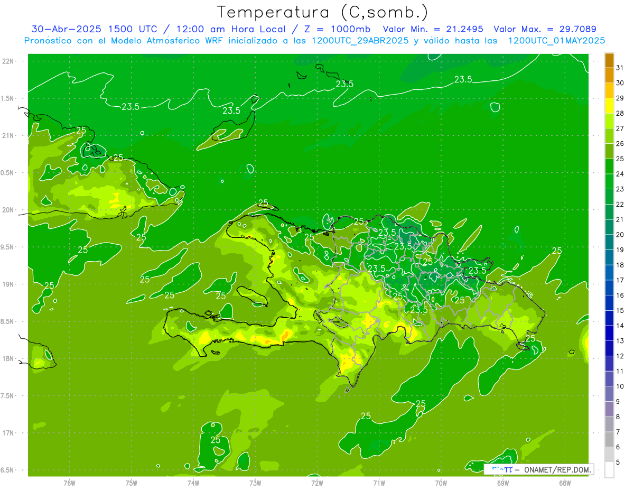Click the 'ONAMET/REP.DOM.' credit label
Viewport: 634px width, 490px height.
(556, 469)
